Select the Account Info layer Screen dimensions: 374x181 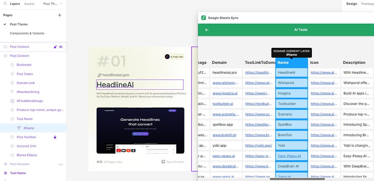pyautogui.click(x=26, y=146)
